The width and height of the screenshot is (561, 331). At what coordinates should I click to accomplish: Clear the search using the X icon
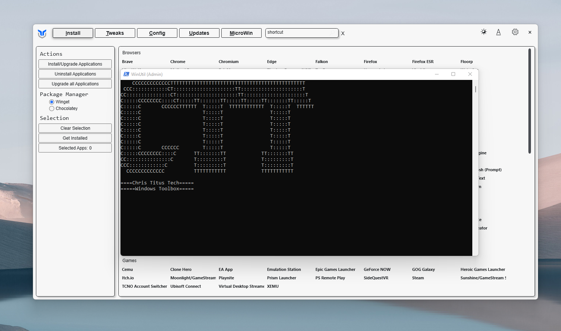click(x=343, y=33)
